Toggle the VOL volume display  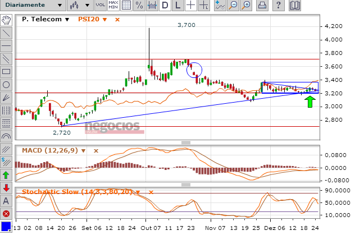coord(101,5)
